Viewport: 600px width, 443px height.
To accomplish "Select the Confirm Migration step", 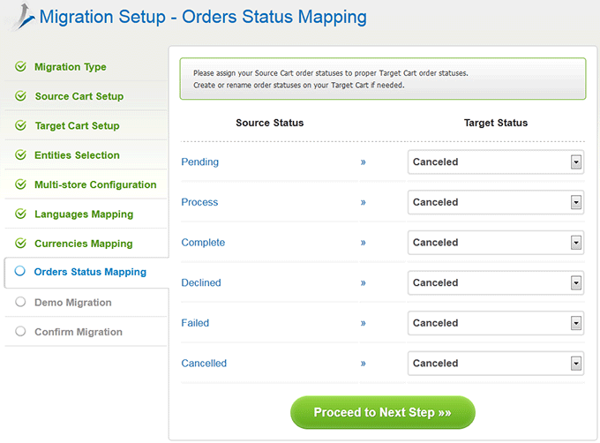I will [x=79, y=332].
